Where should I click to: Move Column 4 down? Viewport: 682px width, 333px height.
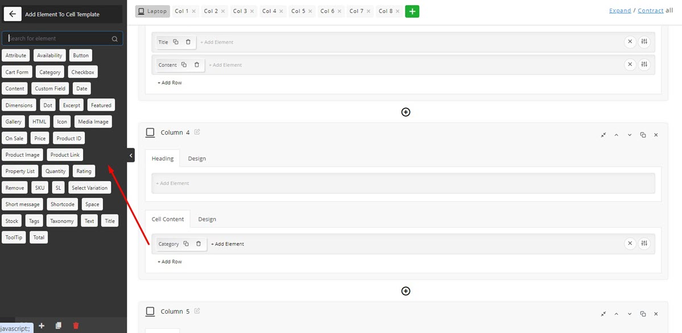pyautogui.click(x=629, y=135)
